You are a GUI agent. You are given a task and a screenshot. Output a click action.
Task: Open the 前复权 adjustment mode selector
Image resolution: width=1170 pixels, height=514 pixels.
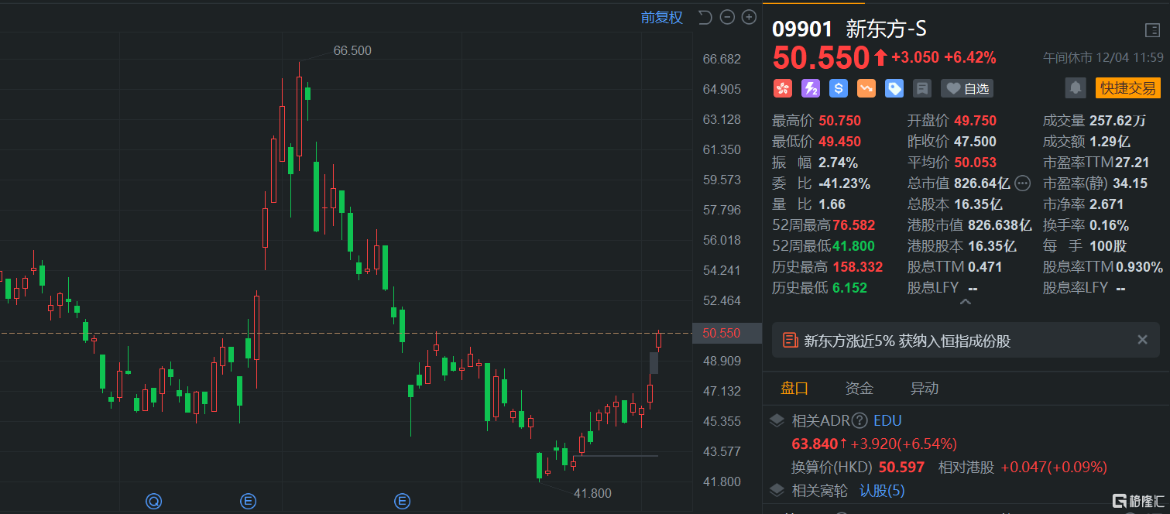point(662,17)
